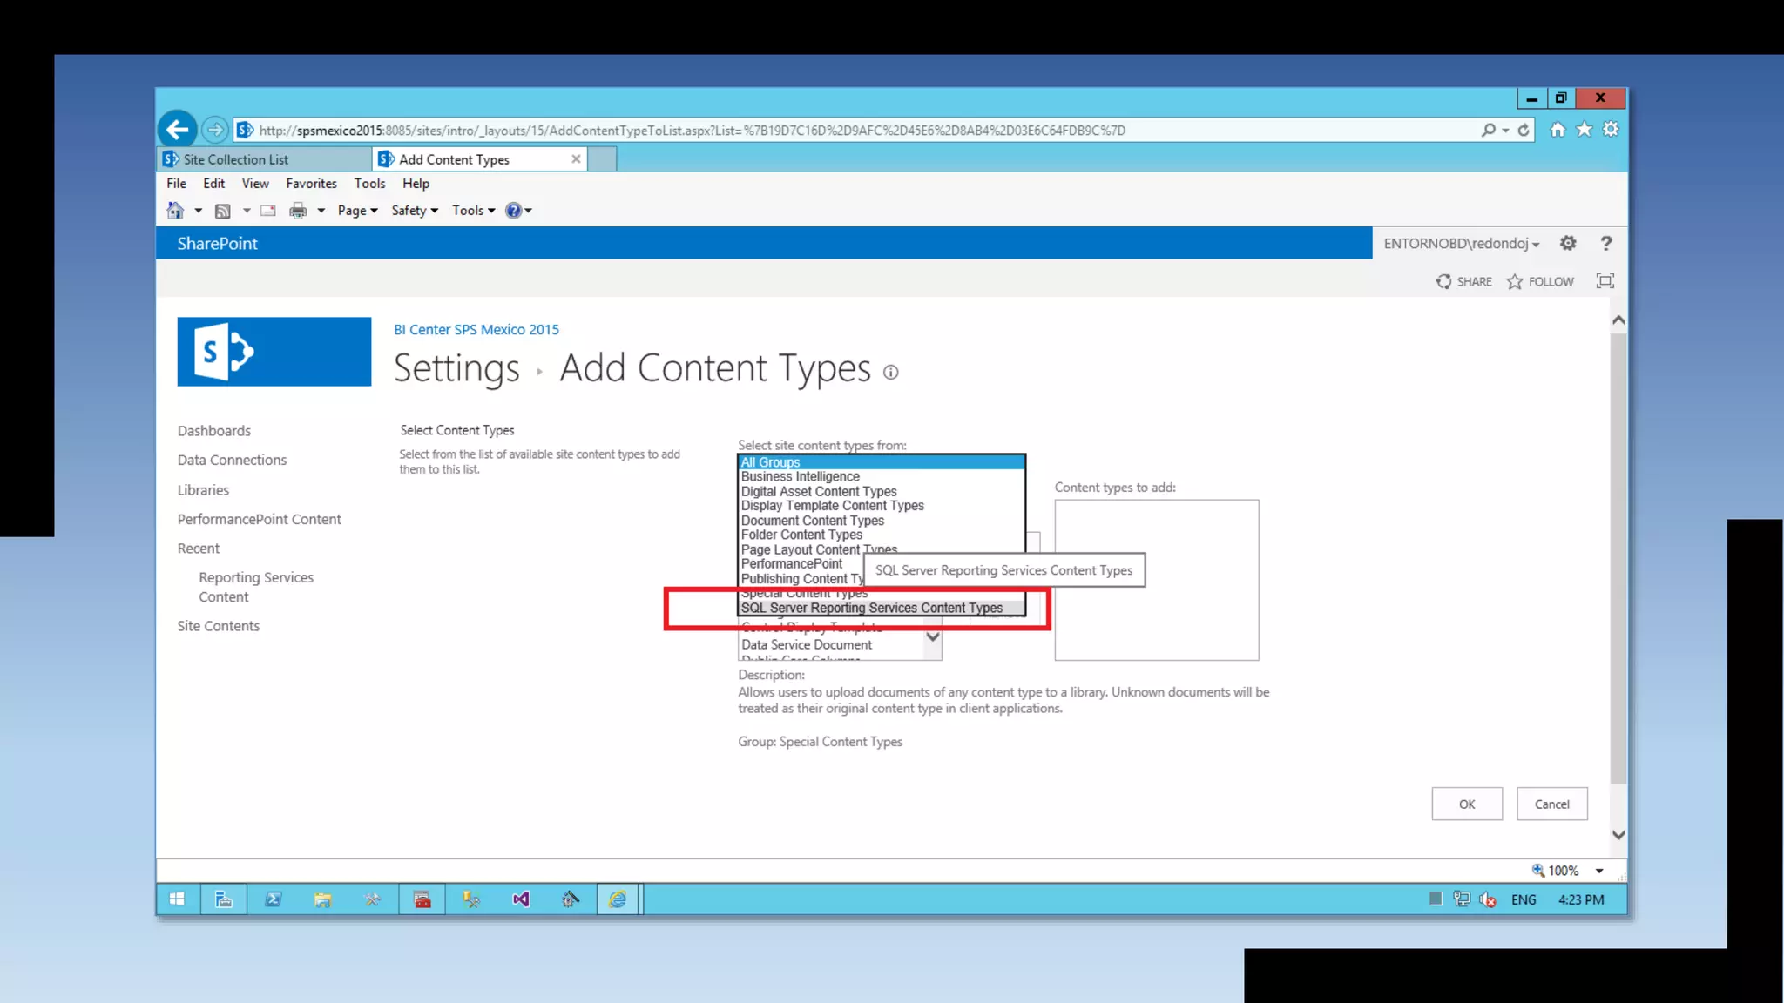Click the Favorites star icon
This screenshot has width=1784, height=1003.
click(1585, 130)
